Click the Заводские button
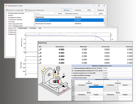The width and height of the screenshot is (136, 104). (x=100, y=10)
